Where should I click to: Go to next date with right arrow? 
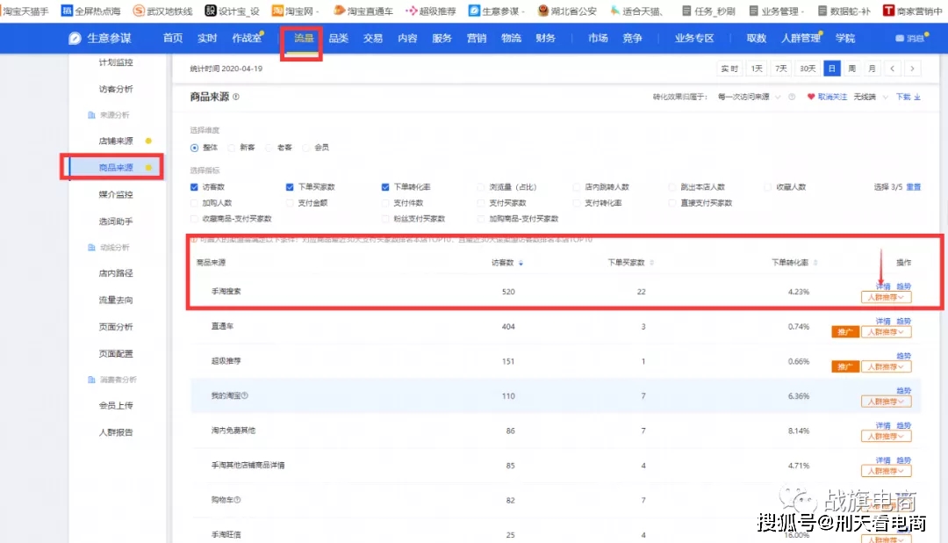913,69
